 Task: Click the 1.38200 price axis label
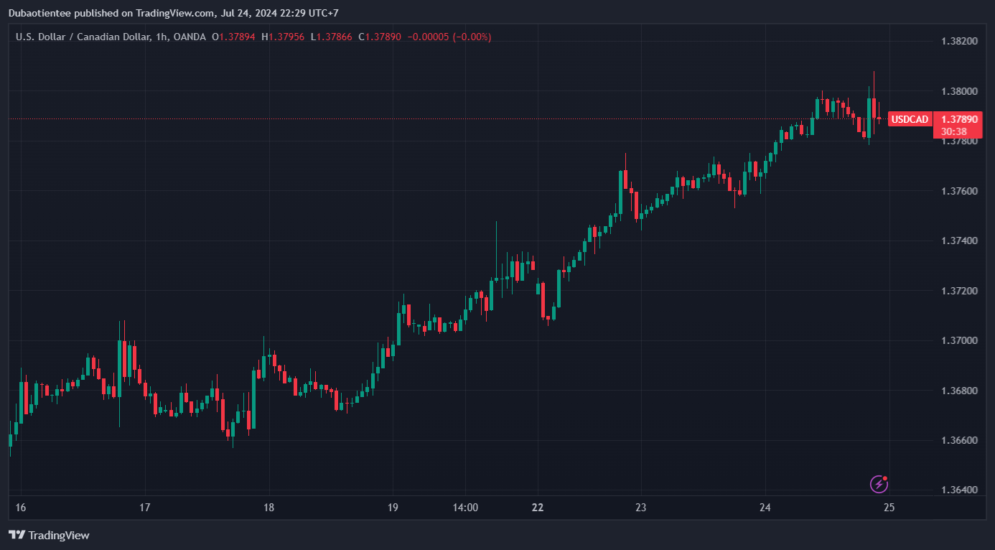pyautogui.click(x=959, y=41)
